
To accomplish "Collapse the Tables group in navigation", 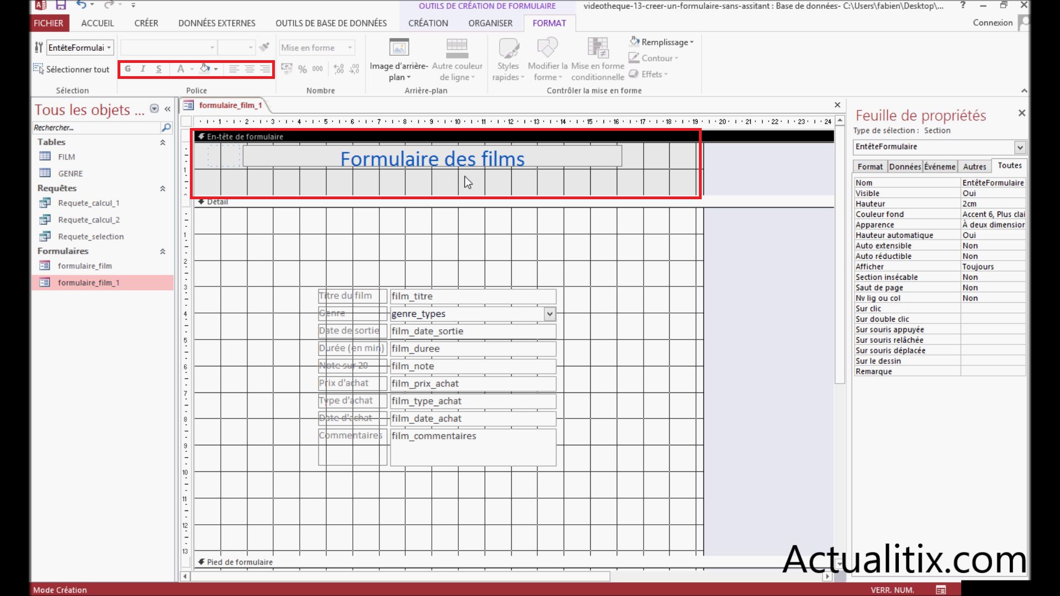I will coord(163,142).
